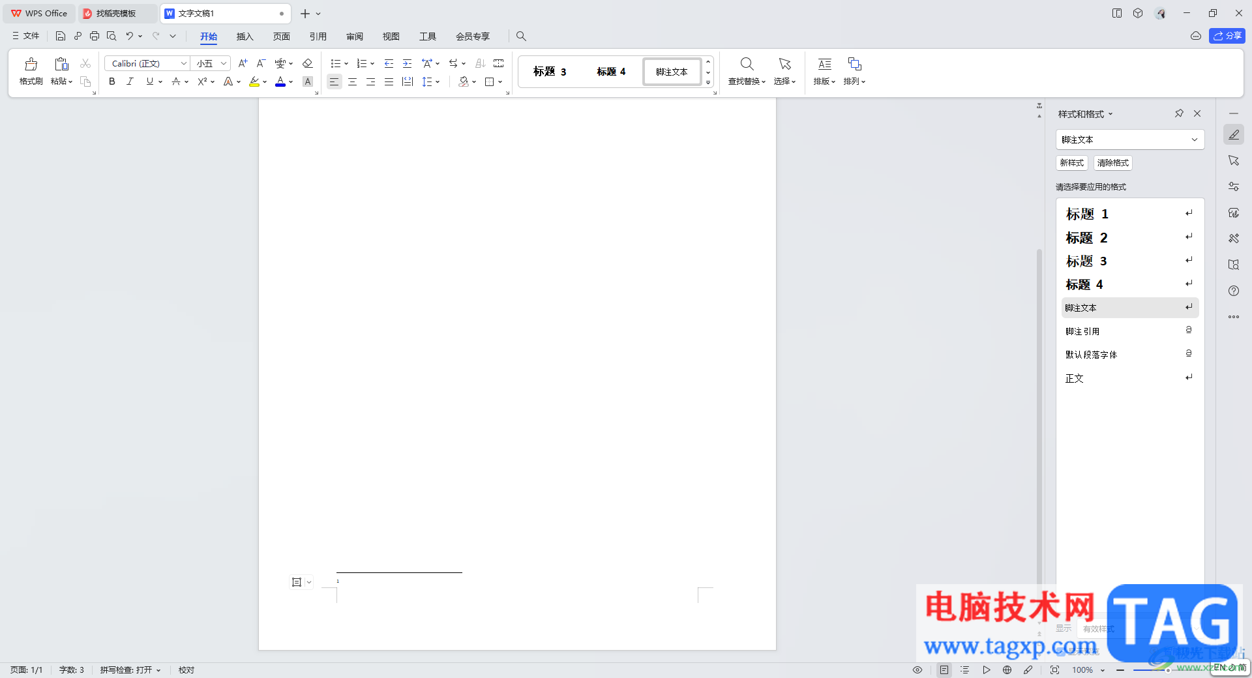The image size is (1252, 678).
Task: Click the search magnifier beside the ribbon tabs
Action: tap(521, 36)
